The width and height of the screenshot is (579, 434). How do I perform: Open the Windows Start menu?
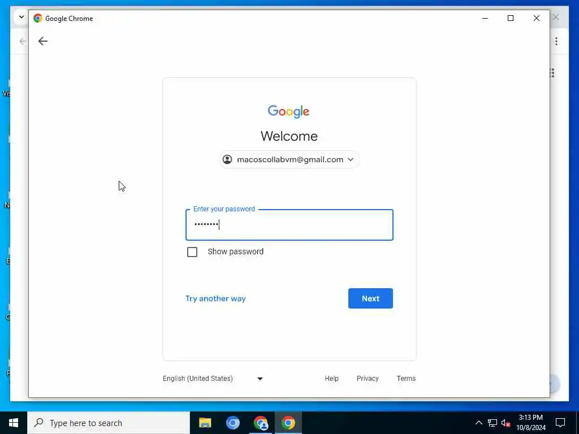(14, 423)
